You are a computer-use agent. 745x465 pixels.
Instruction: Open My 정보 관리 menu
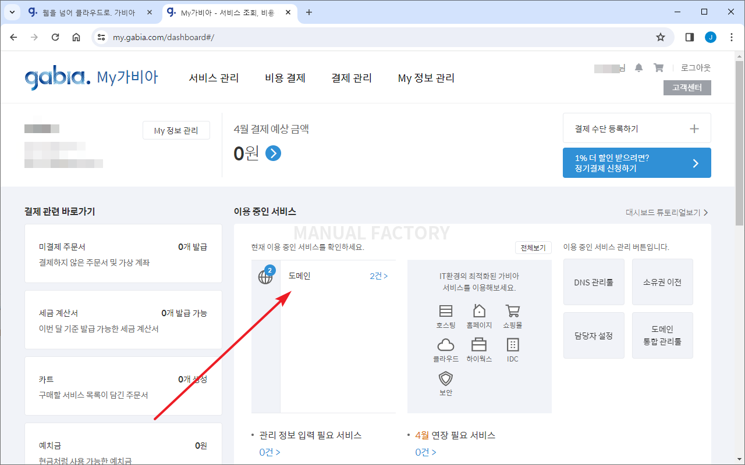(x=426, y=78)
